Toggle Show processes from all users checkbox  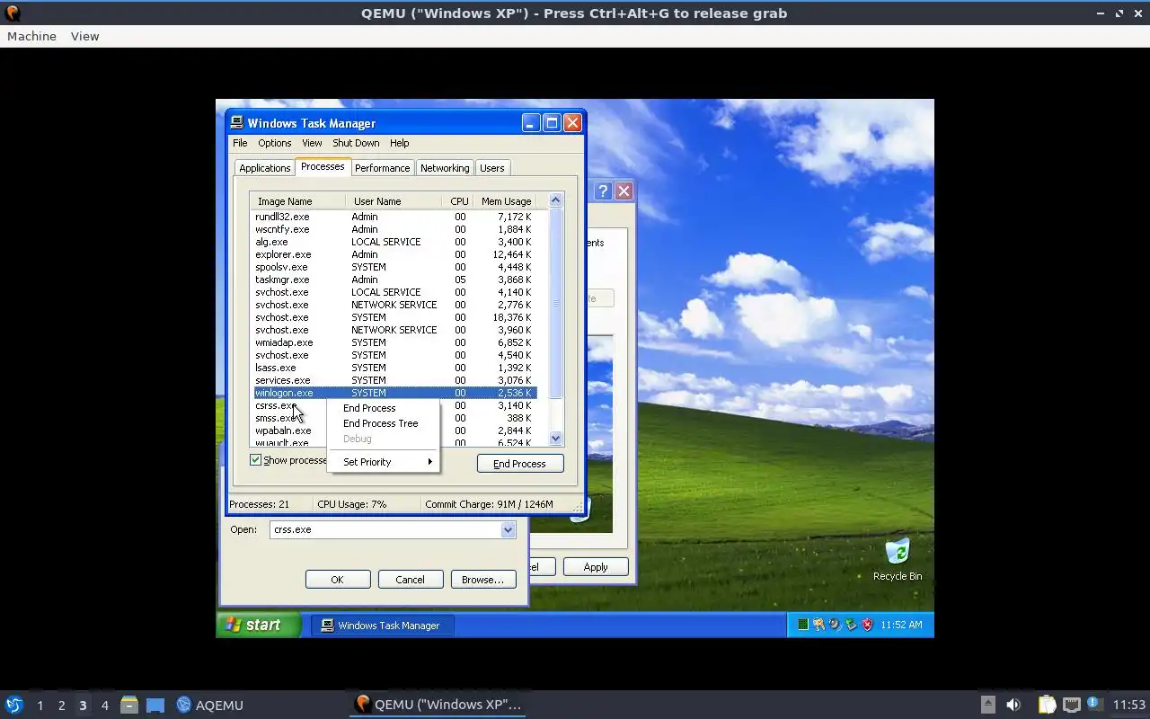click(x=256, y=460)
